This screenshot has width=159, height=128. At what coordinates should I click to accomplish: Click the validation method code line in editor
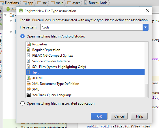119,126
